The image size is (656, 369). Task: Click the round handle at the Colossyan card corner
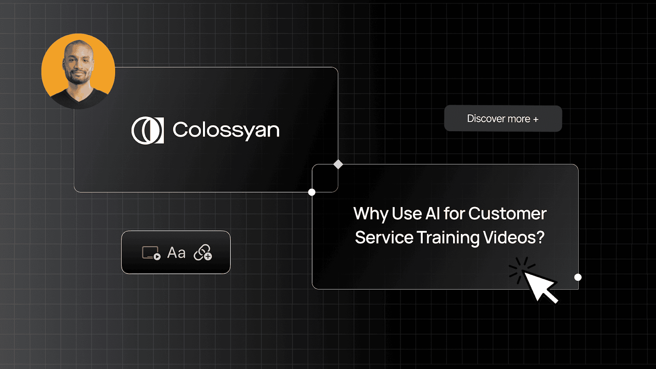coord(312,192)
